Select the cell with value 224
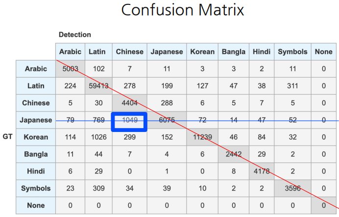Viewport: 339px width, 217px height. [x=70, y=86]
